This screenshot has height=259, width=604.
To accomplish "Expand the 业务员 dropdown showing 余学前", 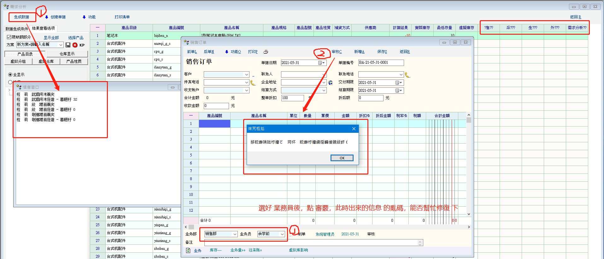I will pos(282,234).
